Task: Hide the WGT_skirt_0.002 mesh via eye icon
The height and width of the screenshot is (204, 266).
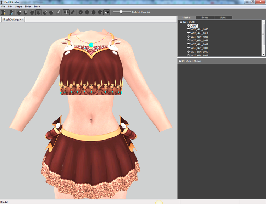Action: point(188,44)
